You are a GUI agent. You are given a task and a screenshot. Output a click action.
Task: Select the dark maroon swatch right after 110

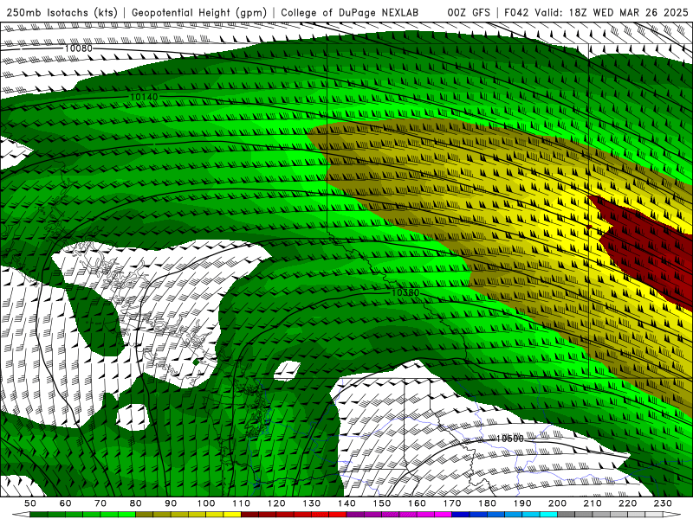point(249,515)
